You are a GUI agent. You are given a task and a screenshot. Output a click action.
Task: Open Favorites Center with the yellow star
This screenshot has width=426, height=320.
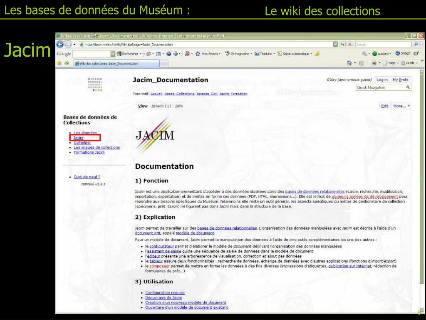click(59, 63)
